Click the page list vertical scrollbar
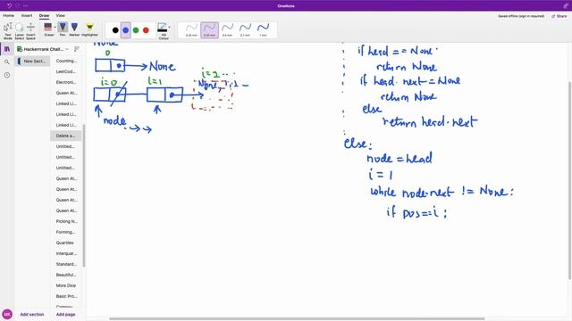 click(84, 195)
